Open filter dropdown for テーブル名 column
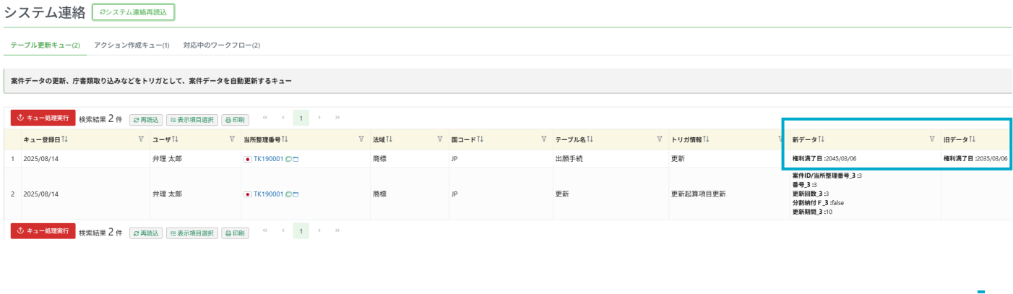This screenshot has width=1013, height=294. pos(660,139)
